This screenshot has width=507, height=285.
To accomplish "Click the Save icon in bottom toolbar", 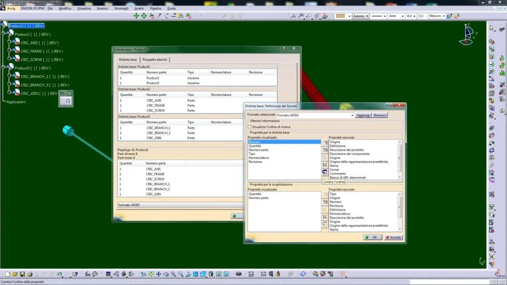I will tap(22, 274).
